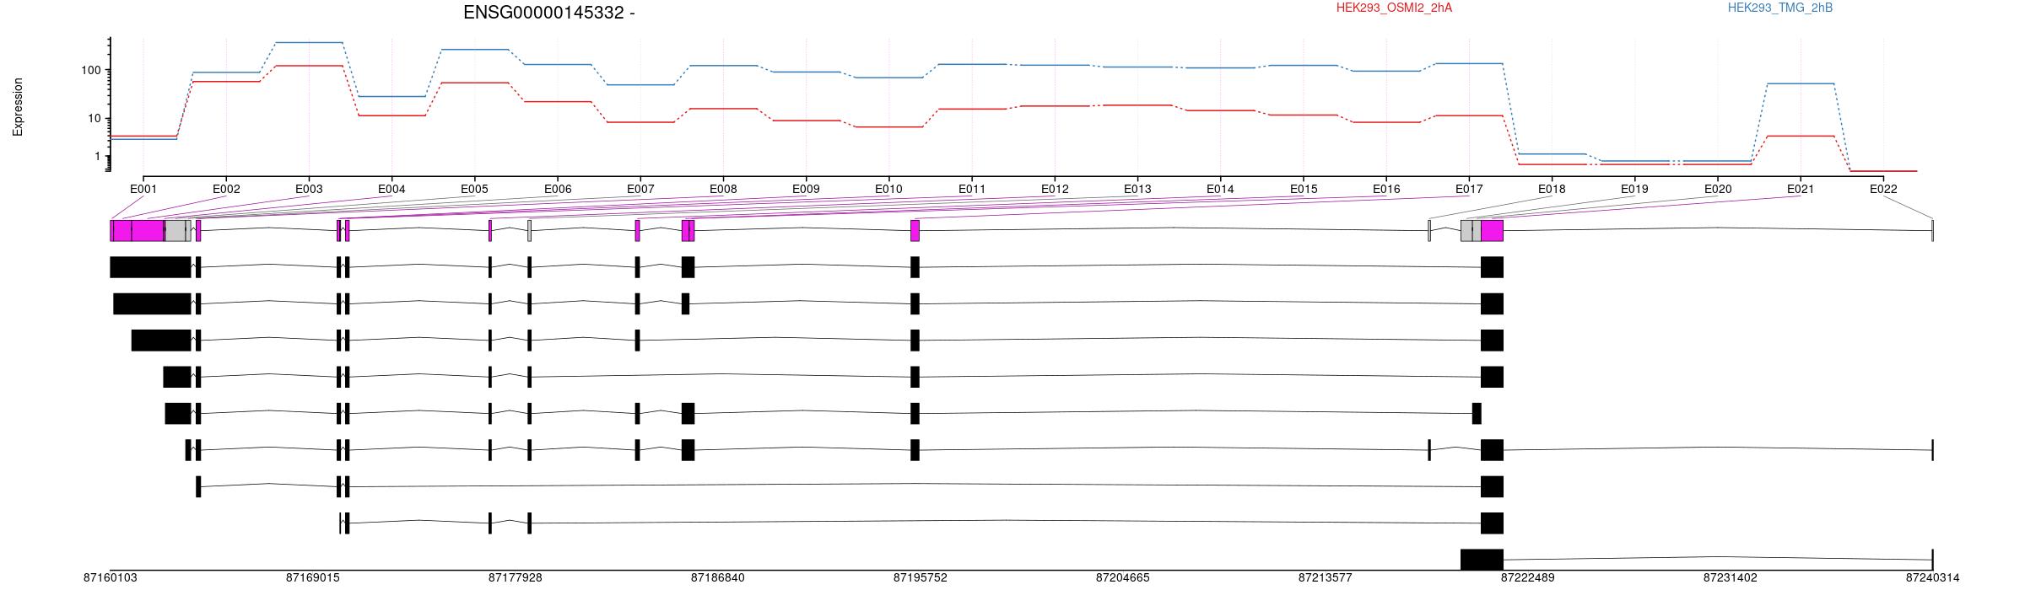This screenshot has height=590, width=2025.
Task: Click genomic coordinate 87204665
Action: point(1122,578)
